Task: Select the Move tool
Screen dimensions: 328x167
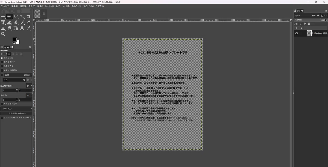Action: point(3,17)
